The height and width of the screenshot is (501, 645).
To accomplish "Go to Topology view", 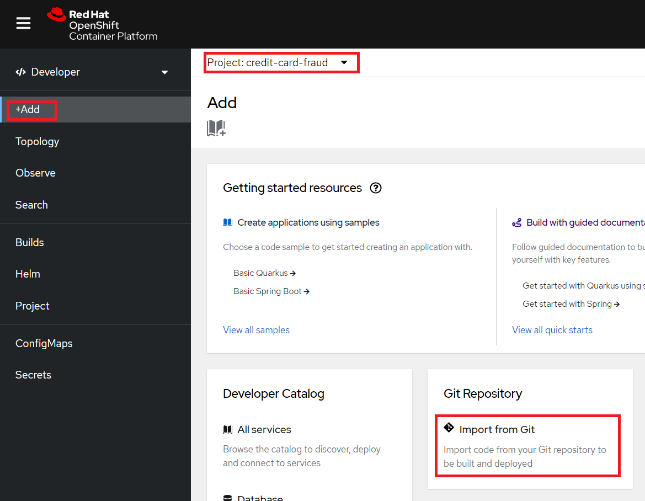I will click(x=38, y=141).
